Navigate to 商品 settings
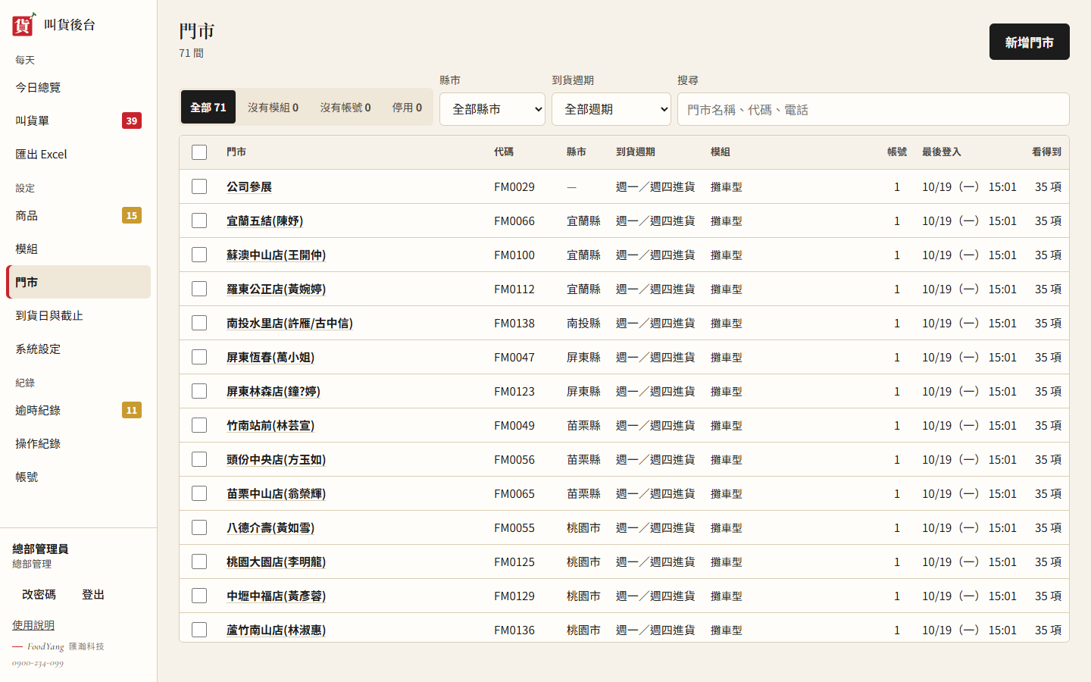Image resolution: width=1091 pixels, height=682 pixels. pos(79,215)
